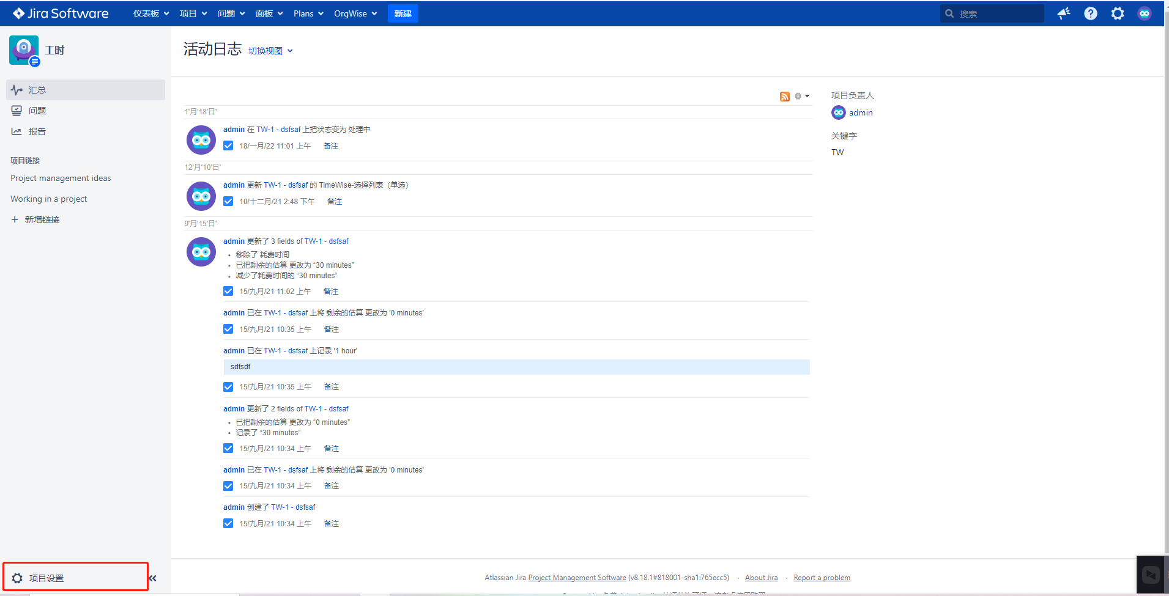This screenshot has height=596, width=1169.
Task: Click the 新建 create button
Action: [x=403, y=13]
